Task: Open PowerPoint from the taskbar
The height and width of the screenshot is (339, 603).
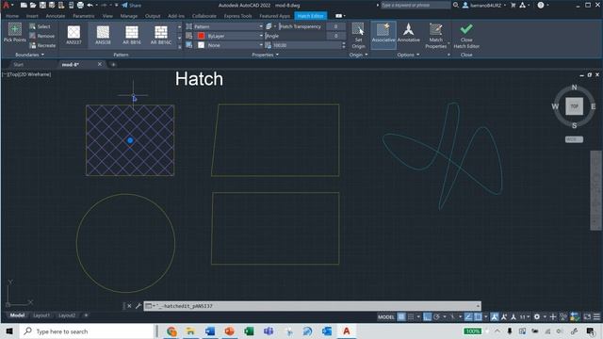Action: pos(230,331)
